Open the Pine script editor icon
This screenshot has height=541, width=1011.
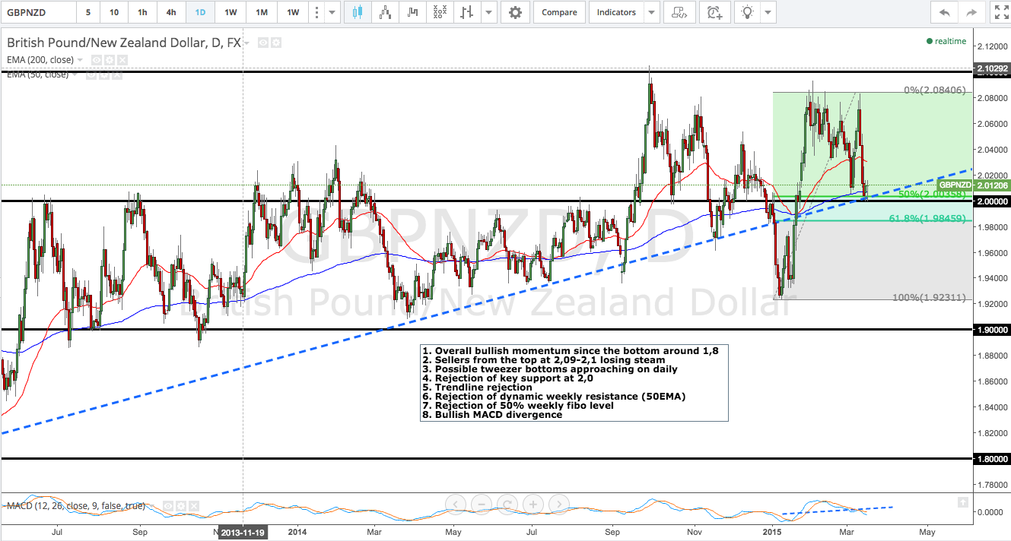[x=679, y=12]
